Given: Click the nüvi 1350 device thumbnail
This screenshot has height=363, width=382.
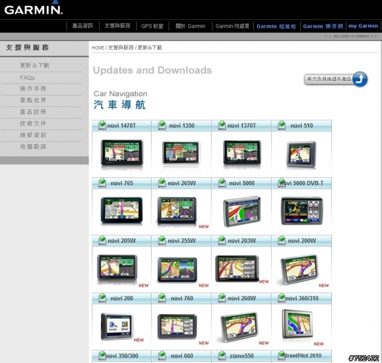Looking at the screenshot, I should tap(181, 153).
